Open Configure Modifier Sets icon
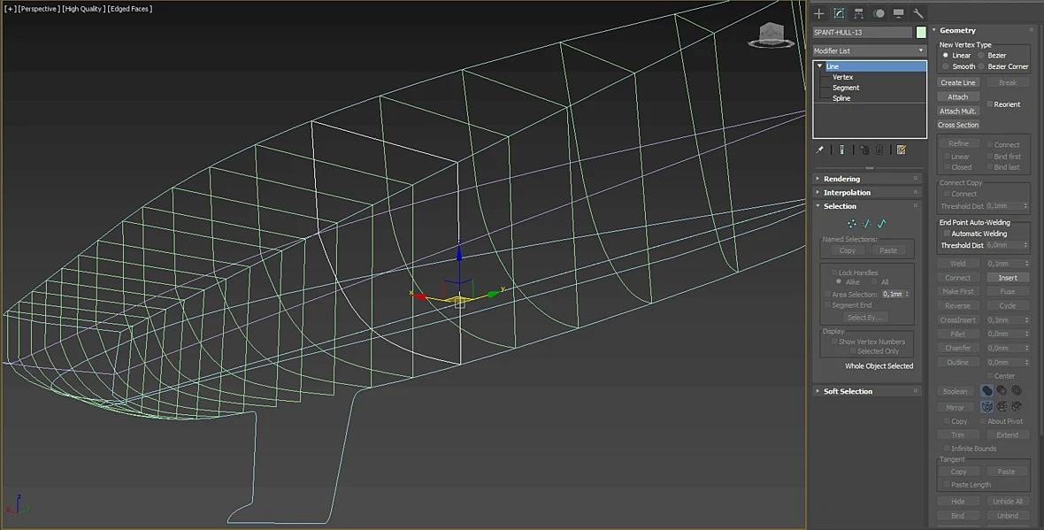This screenshot has height=530, width=1044. (x=902, y=150)
